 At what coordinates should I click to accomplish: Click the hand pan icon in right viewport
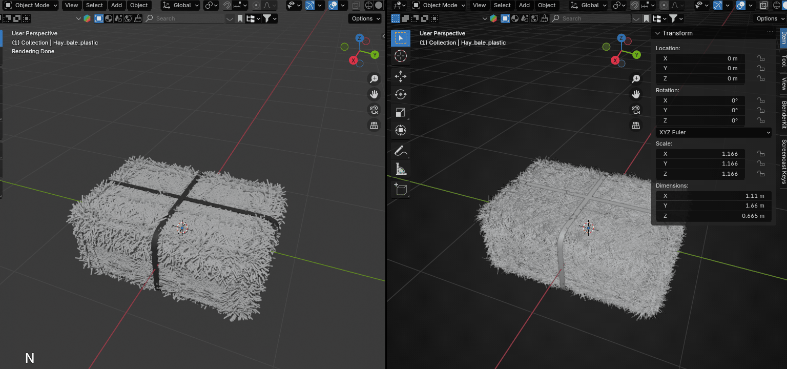click(636, 94)
